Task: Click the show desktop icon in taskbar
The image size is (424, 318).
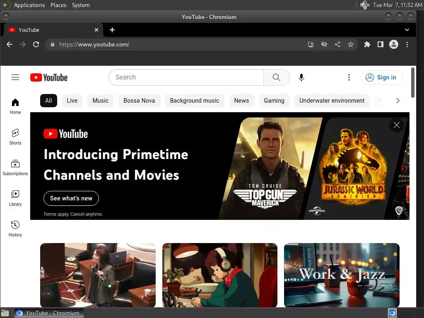Action: click(x=5, y=313)
